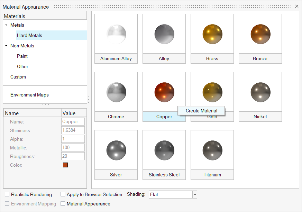Click the Nickel material sphere
Viewport: 302px width, 212px height.
(x=260, y=92)
